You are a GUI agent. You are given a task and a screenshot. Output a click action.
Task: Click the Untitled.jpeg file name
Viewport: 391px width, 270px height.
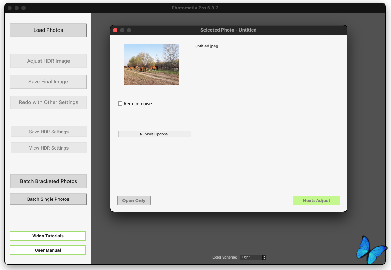point(207,46)
